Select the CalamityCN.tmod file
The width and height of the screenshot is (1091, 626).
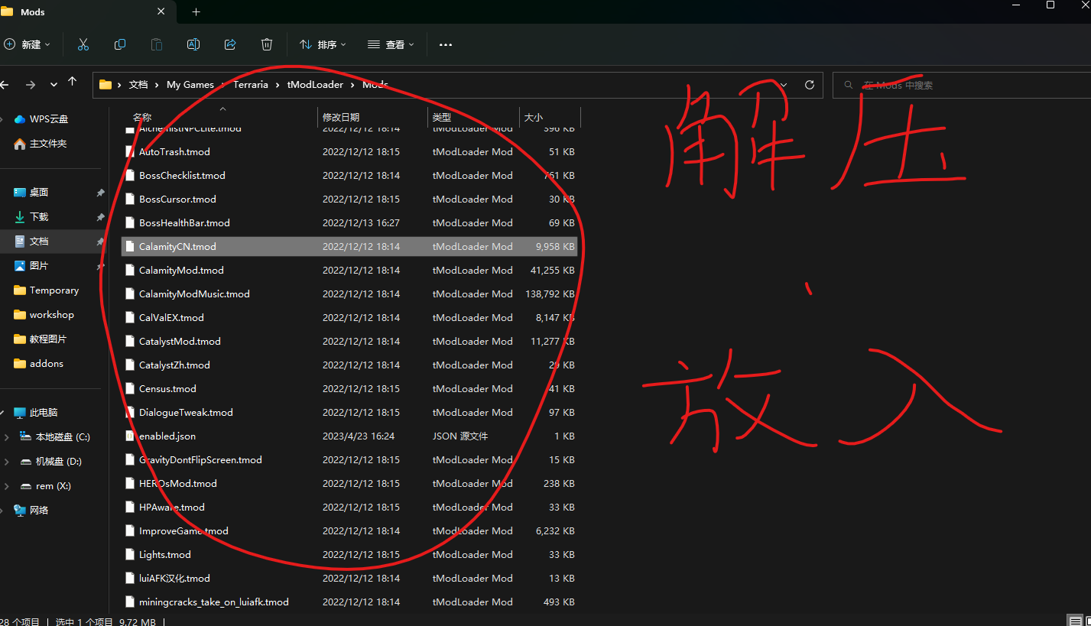pos(349,247)
